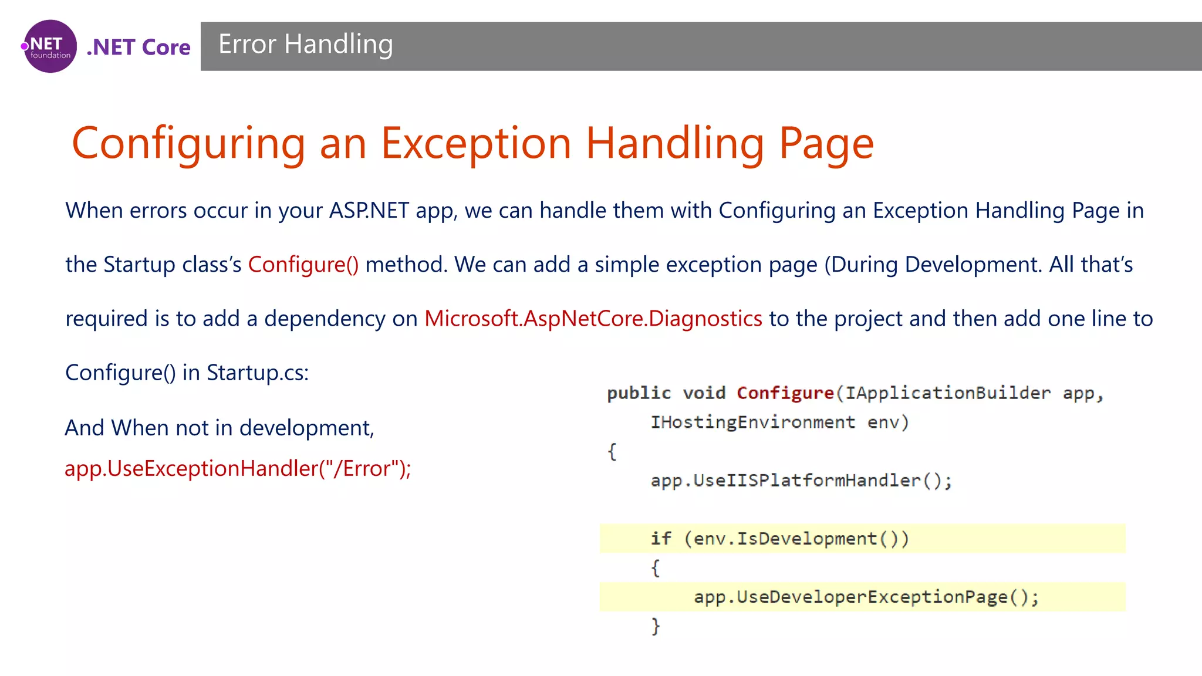Click 'And When not in development,' text

pos(219,428)
